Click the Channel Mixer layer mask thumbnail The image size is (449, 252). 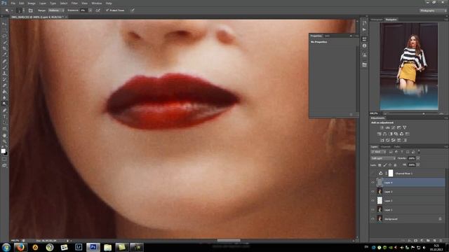(391, 173)
